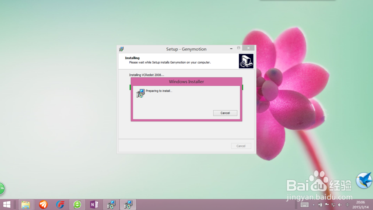Open the volume speaker tray icon
Screen dimensions: 373x210
click(x=340, y=205)
